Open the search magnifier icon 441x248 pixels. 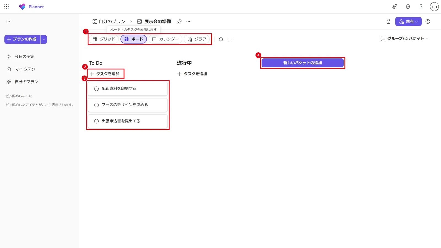coord(221,39)
